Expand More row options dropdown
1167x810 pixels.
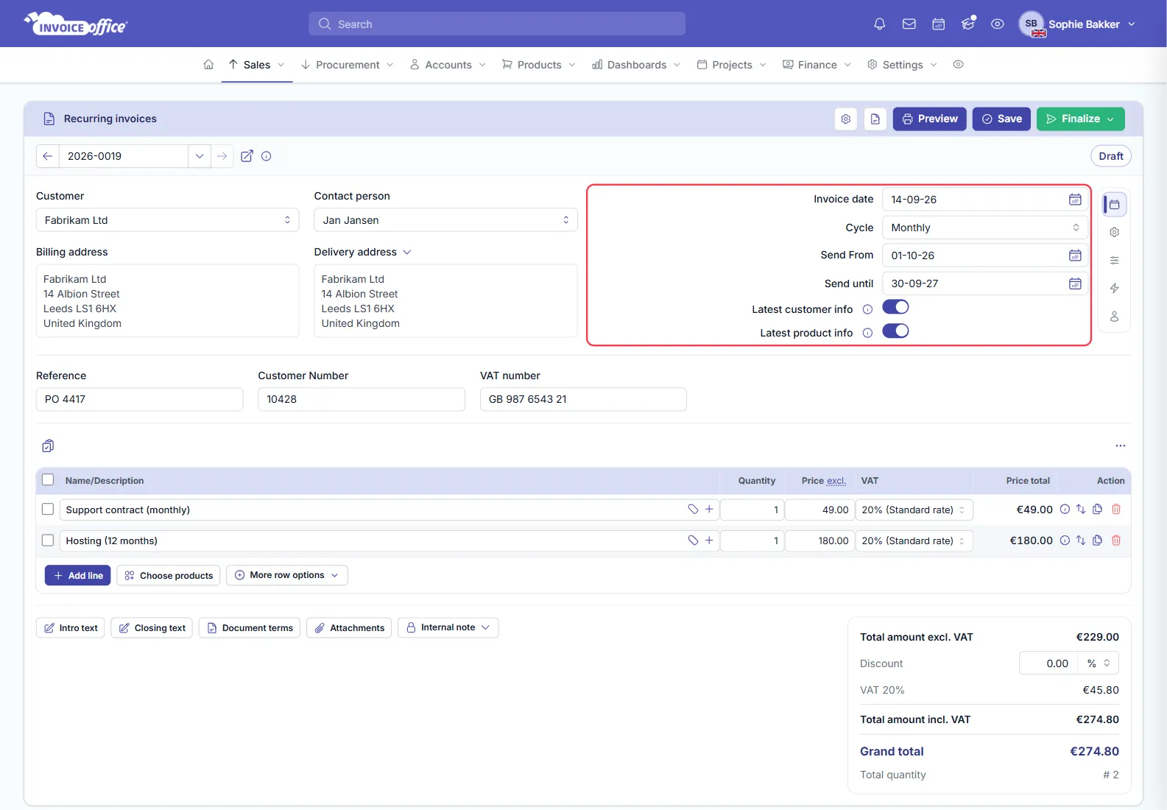287,575
